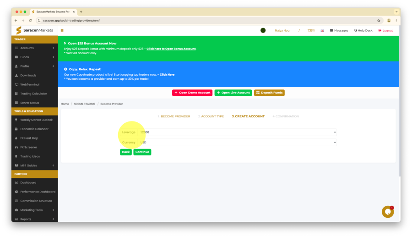Screen dimensions: 412x237
Task: Select step 3 Create Account
Action: click(x=248, y=116)
